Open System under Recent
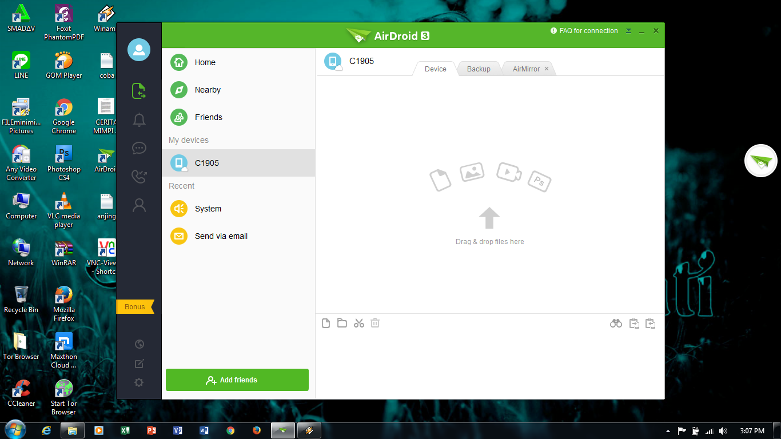781x439 pixels. coord(238,209)
